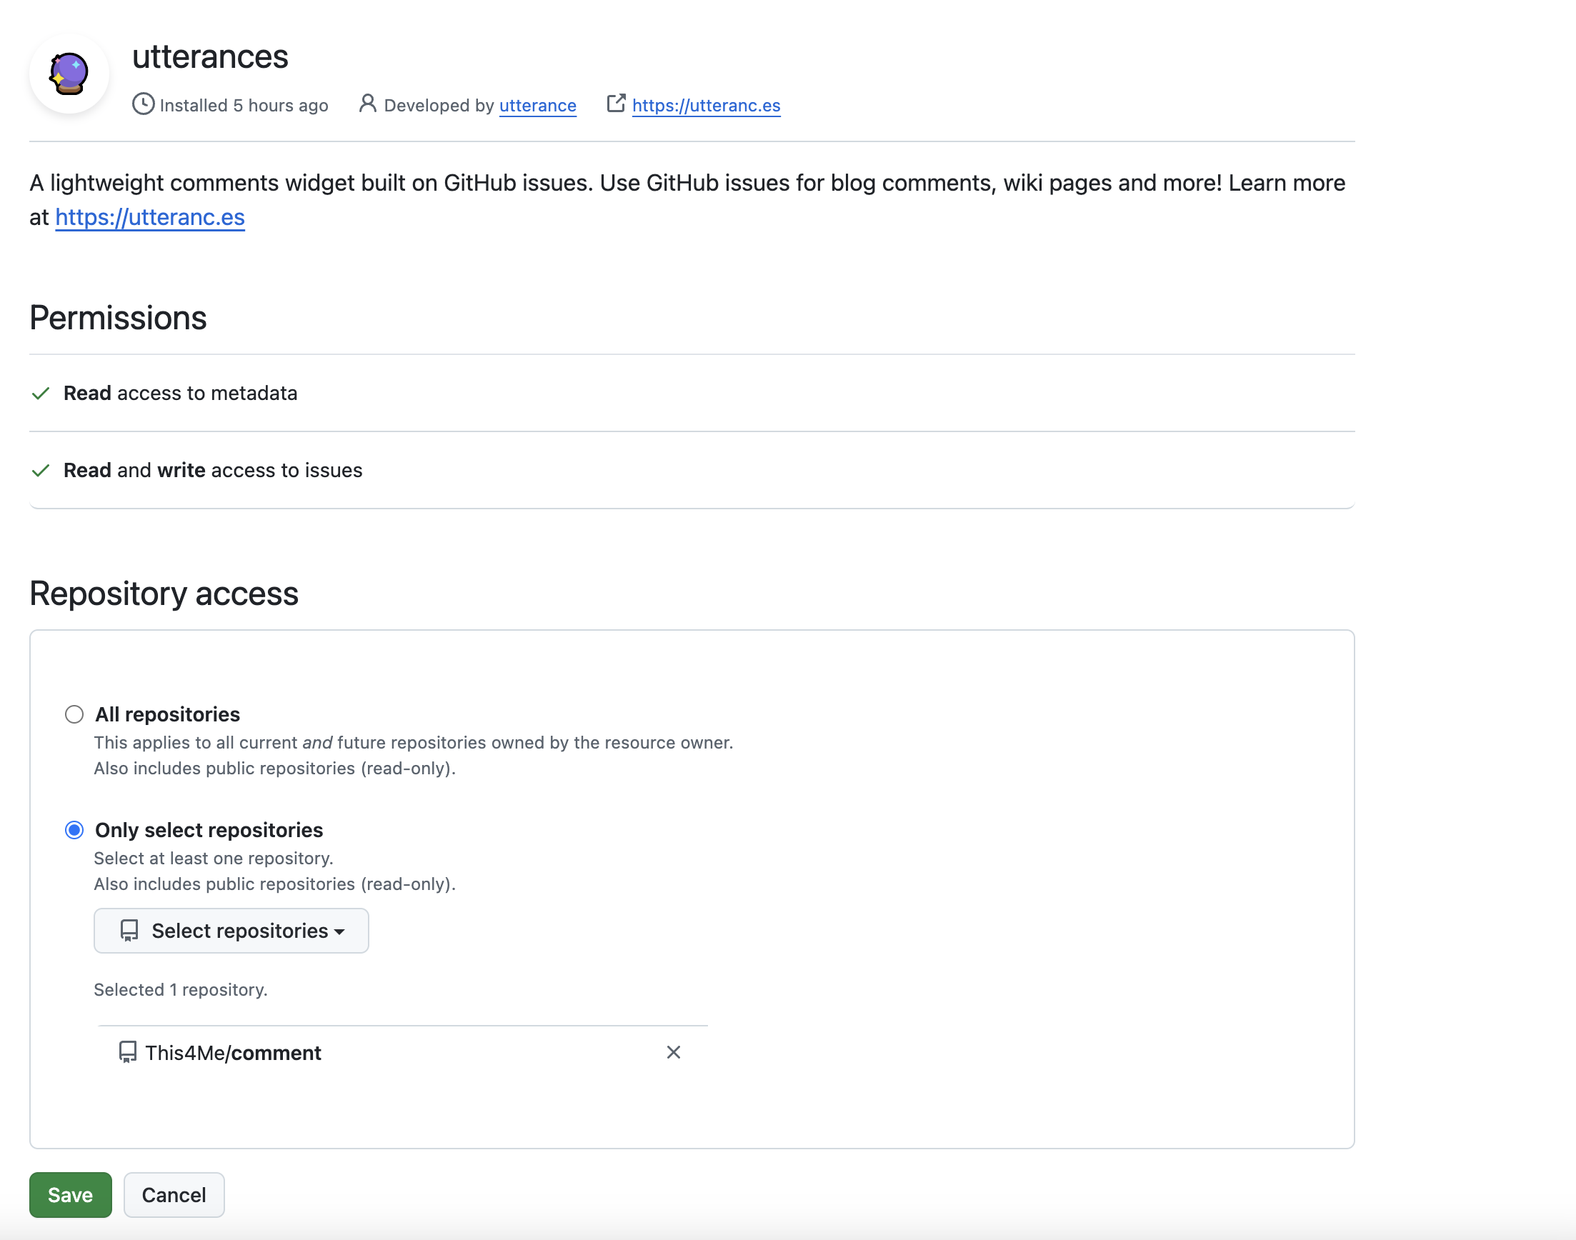Viewport: 1576px width, 1240px height.
Task: Open the Select repositories dropdown
Action: [231, 931]
